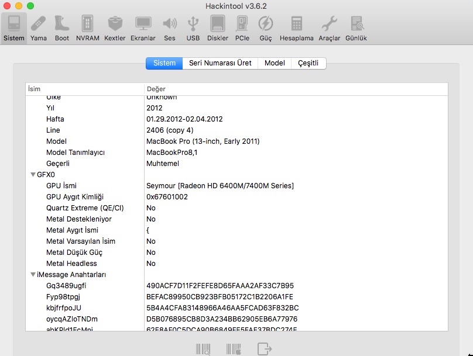The width and height of the screenshot is (473, 356).
Task: Open the Yama (patch) toolbar section
Action: [x=39, y=28]
